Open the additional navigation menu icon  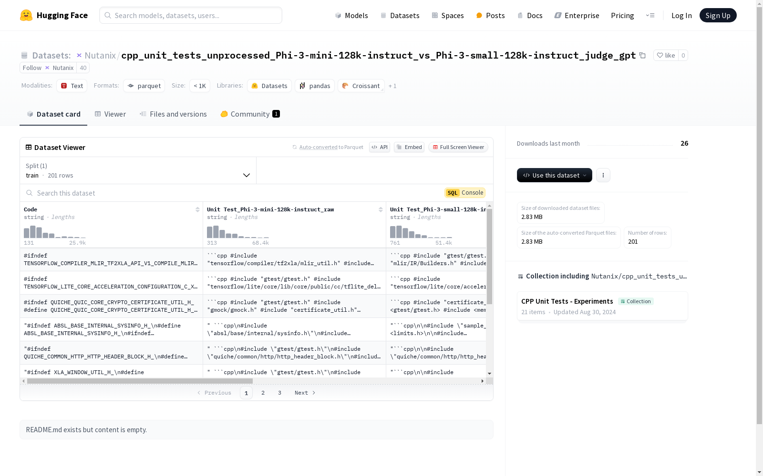tap(650, 15)
